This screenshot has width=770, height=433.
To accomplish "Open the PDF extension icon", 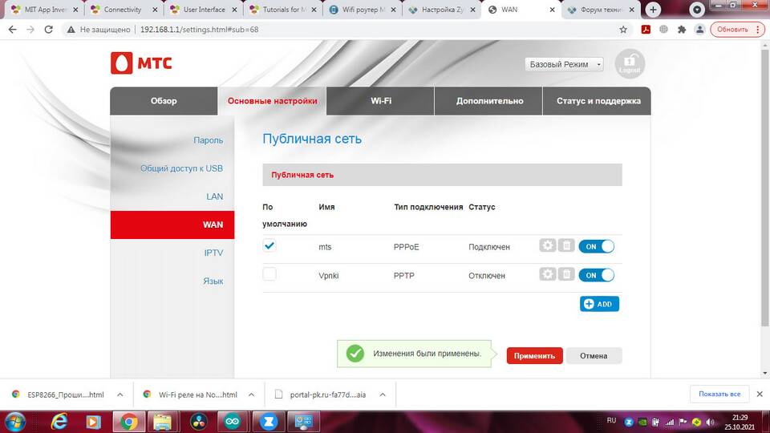I will pos(646,30).
